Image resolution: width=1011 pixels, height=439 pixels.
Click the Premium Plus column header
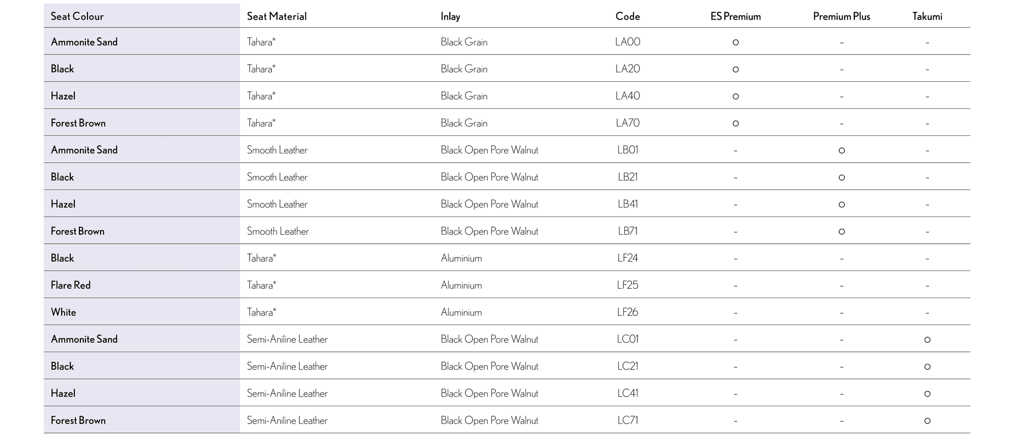tap(841, 16)
